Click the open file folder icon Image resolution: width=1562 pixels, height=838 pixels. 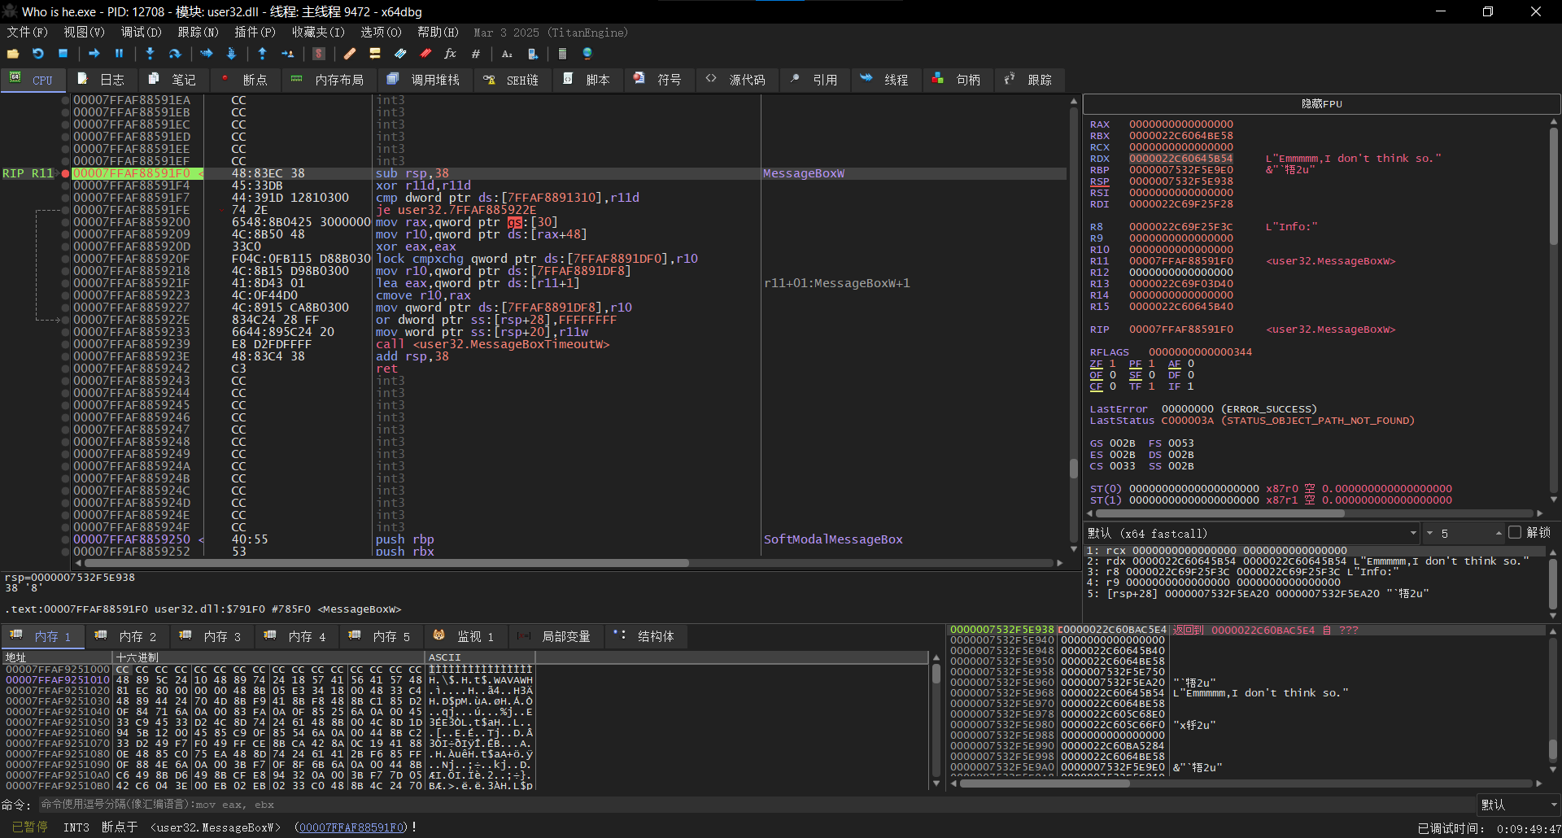13,54
